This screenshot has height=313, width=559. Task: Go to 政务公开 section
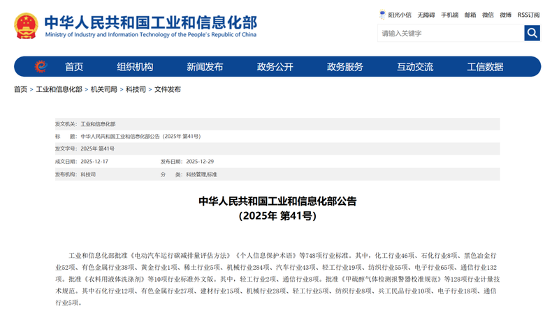point(275,67)
